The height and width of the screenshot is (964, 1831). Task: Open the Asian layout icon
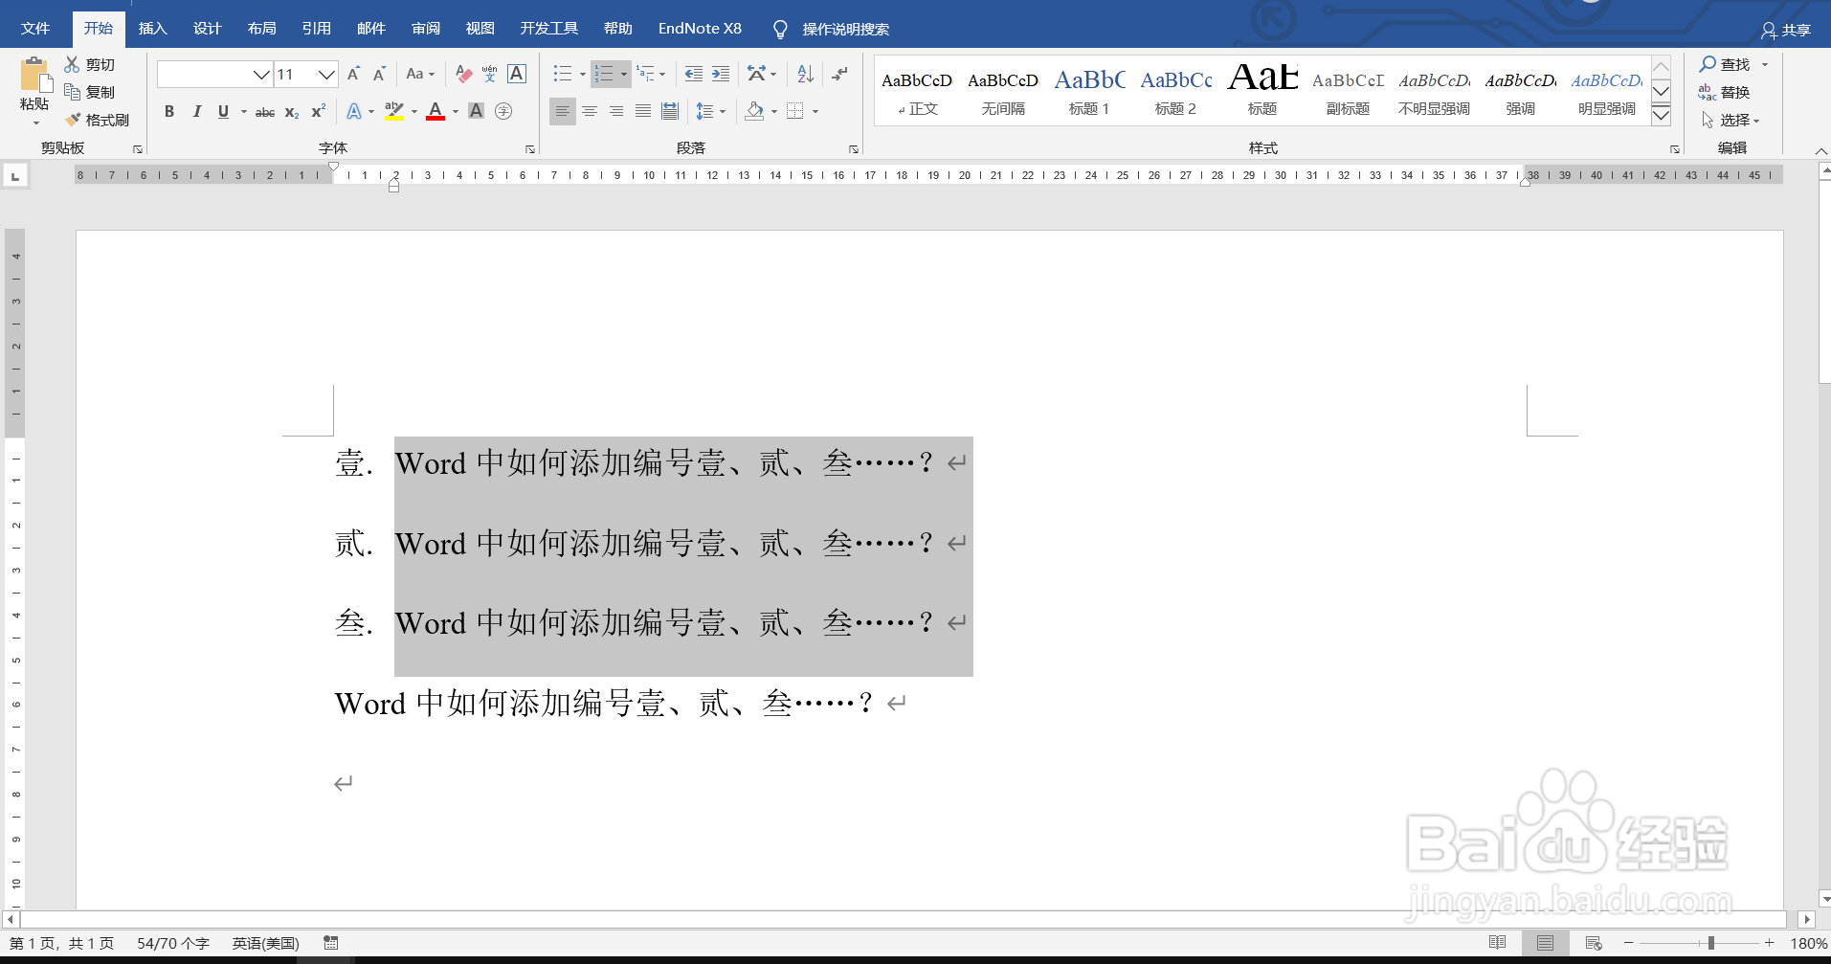(757, 74)
